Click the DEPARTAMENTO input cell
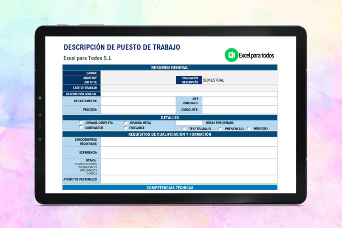 pyautogui.click(x=138, y=101)
